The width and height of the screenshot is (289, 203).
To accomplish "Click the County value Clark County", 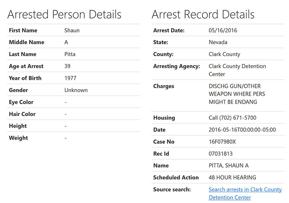I will 224,54.
